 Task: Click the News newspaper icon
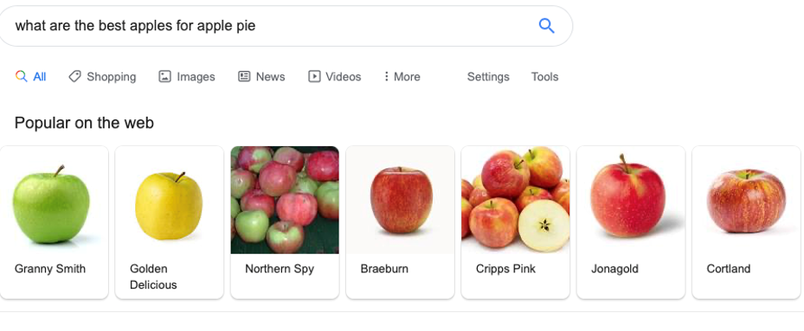pos(244,76)
